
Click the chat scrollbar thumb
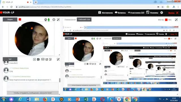coord(60,80)
